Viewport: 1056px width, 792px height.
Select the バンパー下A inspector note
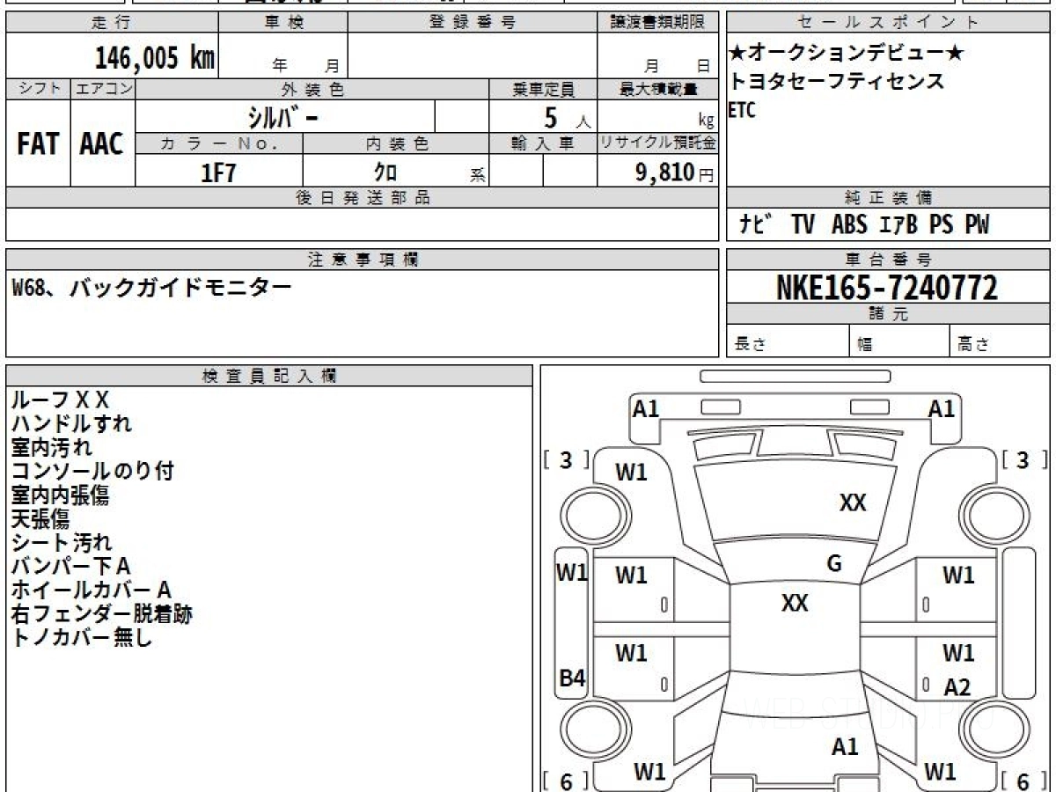[x=70, y=567]
